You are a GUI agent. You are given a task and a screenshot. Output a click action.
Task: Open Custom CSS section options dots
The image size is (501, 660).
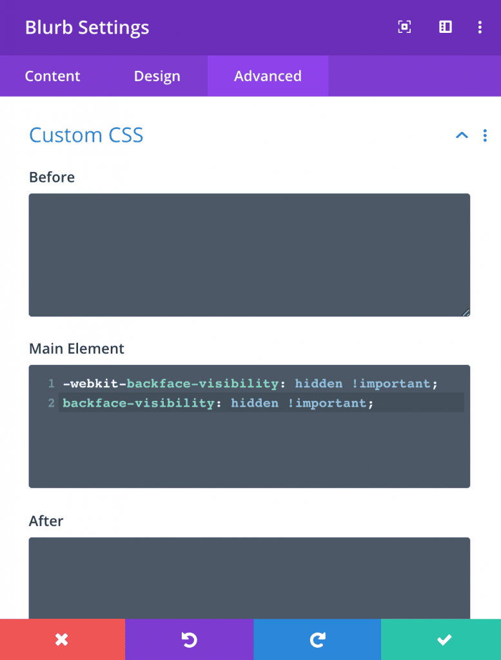[485, 135]
